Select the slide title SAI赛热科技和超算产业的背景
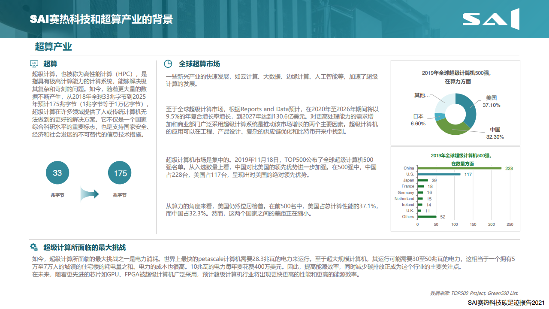This screenshot has width=549, height=309. pyautogui.click(x=101, y=19)
